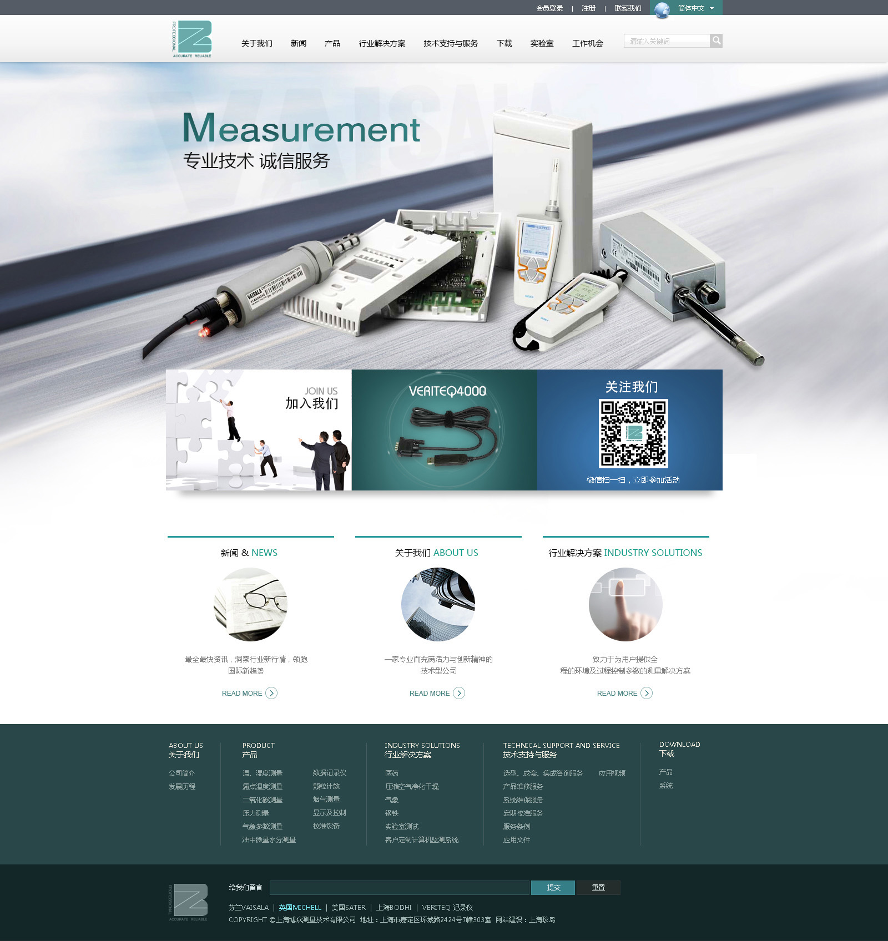Open footer link 选型、成套、集成咨询服务
The image size is (888, 941).
coord(543,773)
